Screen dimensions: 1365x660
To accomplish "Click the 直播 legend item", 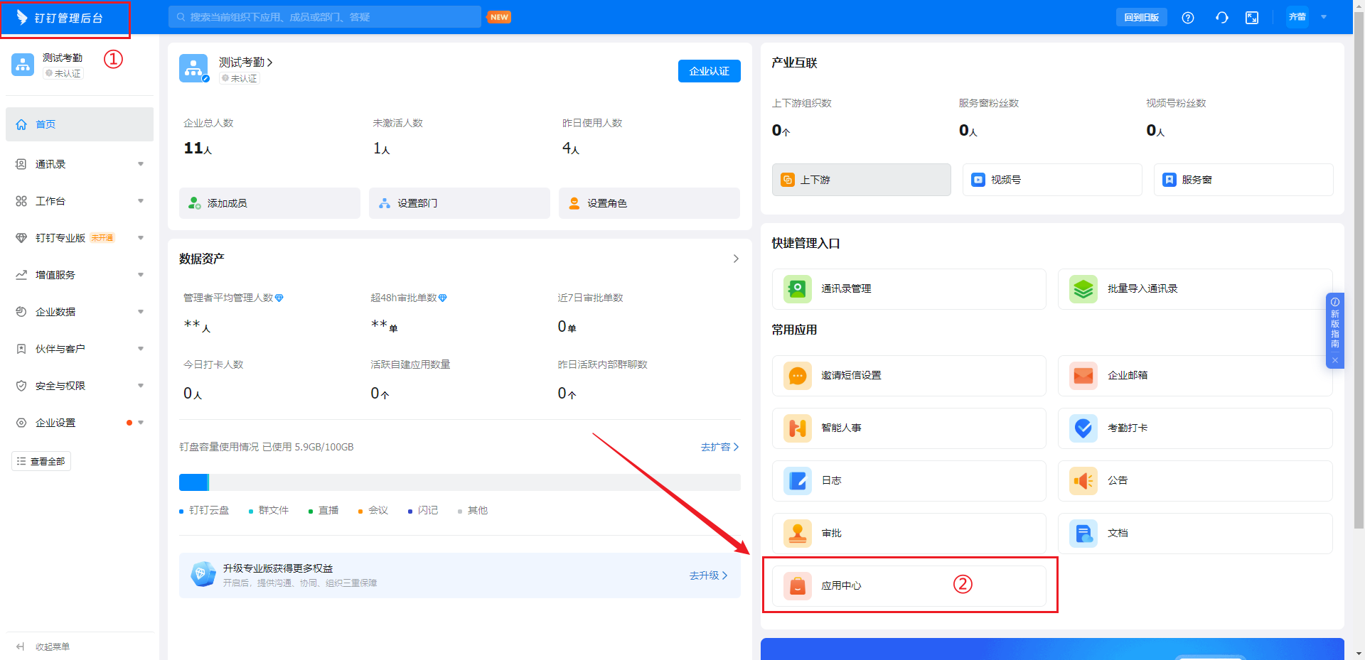I will pos(323,511).
